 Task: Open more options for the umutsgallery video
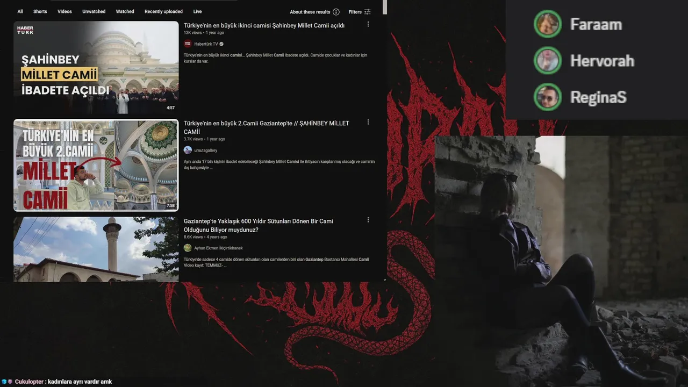[368, 122]
